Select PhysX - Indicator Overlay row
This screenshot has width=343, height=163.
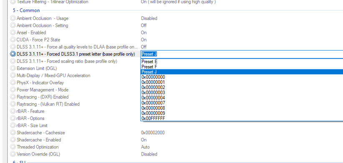click(x=40, y=83)
